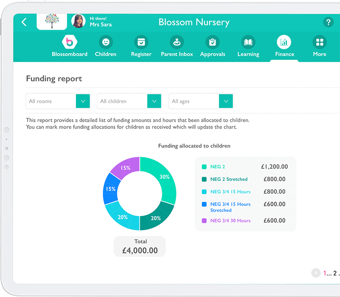
Task: Select the light cyan 20% donut segment
Action: point(122,217)
